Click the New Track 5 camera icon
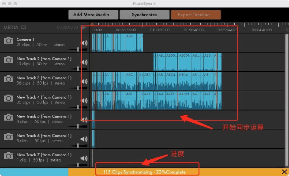Screen dimensions: 289x176 (9, 117)
